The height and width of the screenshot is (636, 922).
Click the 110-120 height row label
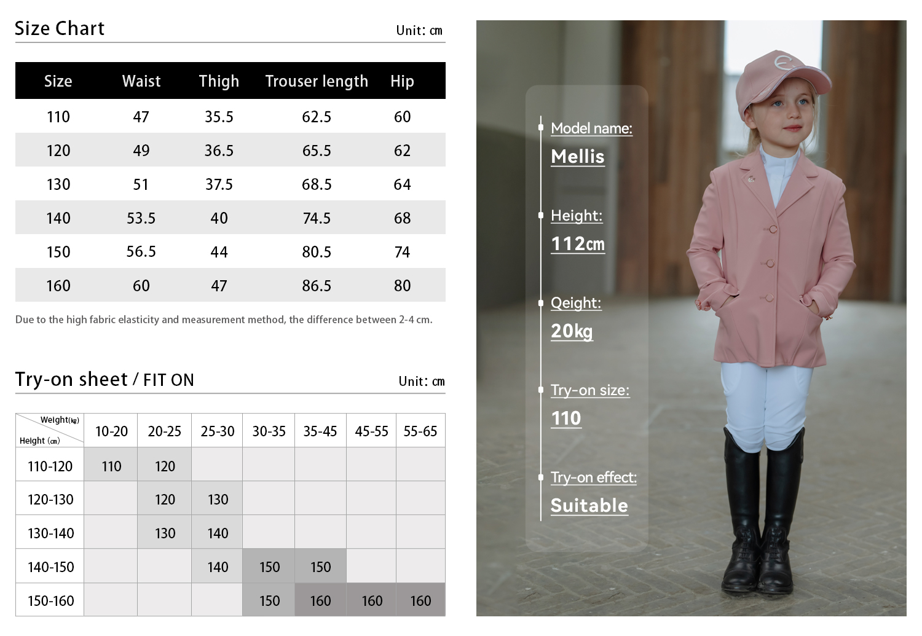point(50,466)
